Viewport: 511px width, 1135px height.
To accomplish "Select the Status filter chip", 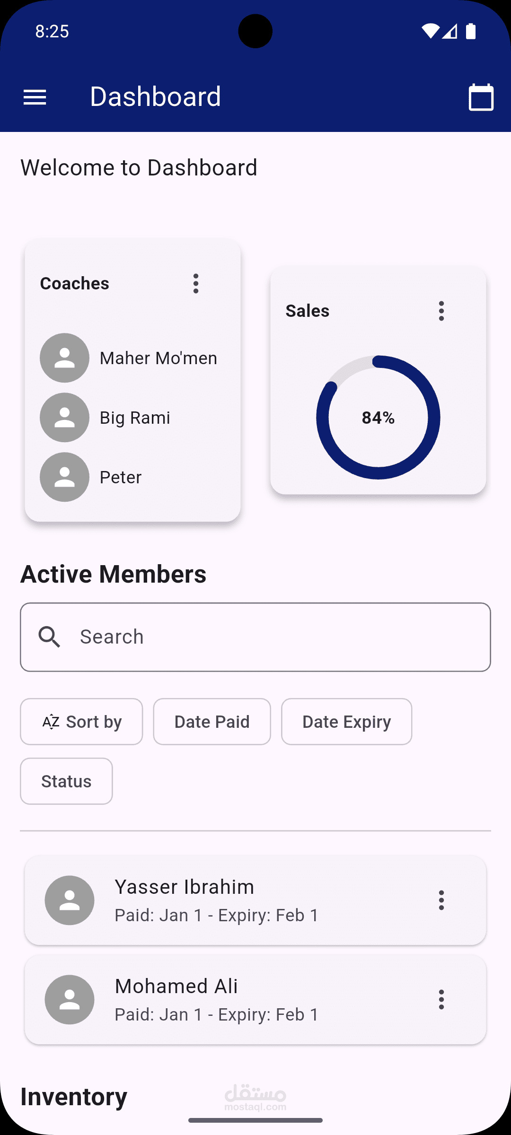I will click(66, 781).
